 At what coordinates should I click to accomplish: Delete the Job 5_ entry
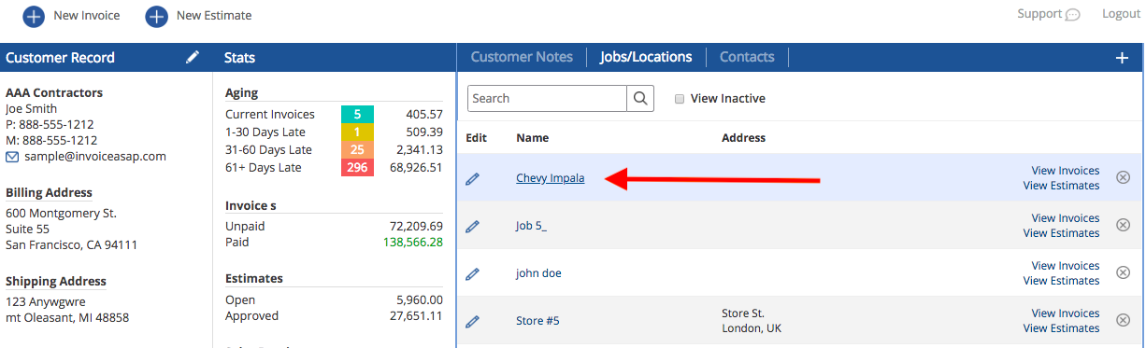tap(1124, 225)
